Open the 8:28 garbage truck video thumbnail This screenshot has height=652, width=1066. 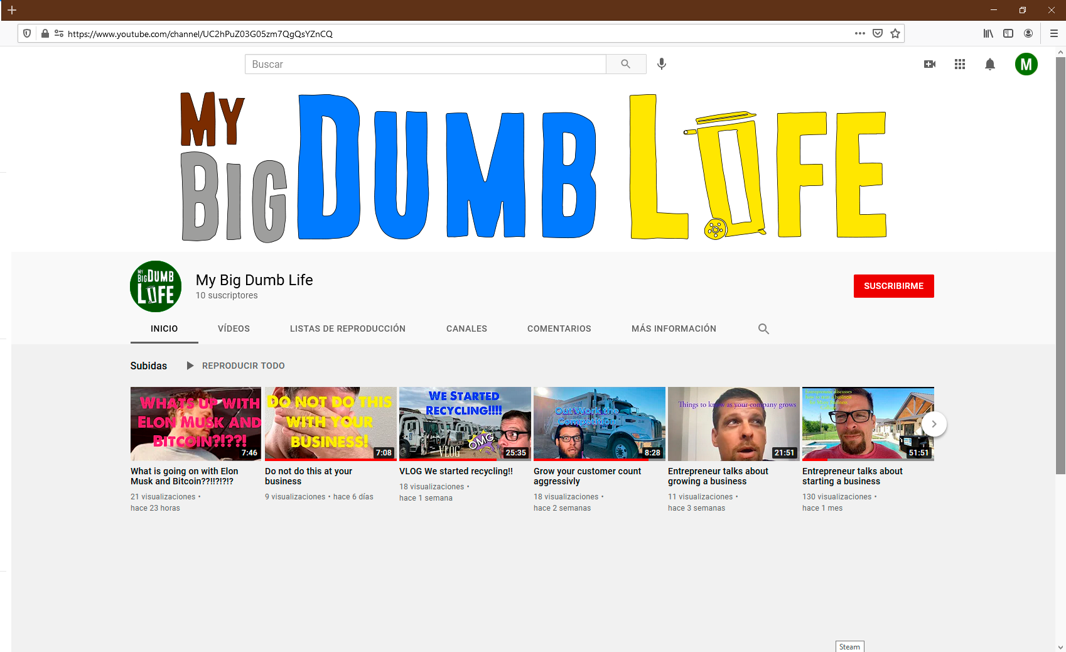click(x=599, y=424)
